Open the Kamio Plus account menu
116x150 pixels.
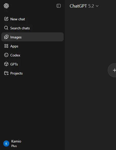[12, 143]
